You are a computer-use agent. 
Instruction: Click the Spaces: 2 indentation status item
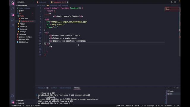[129, 106]
